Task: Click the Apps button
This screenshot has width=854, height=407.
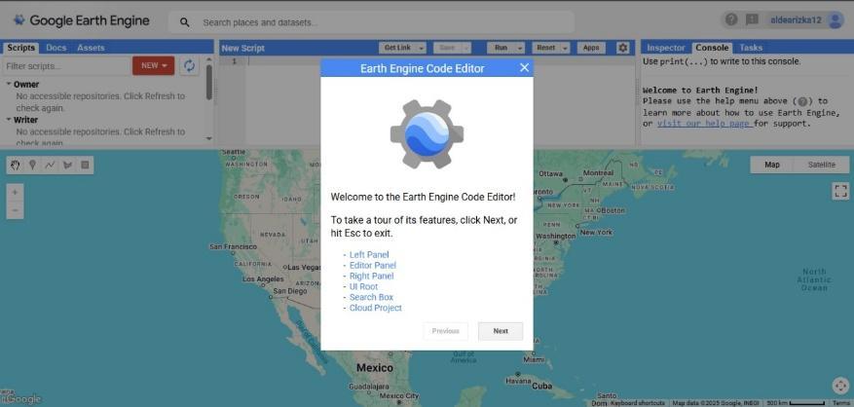Action: (x=591, y=48)
